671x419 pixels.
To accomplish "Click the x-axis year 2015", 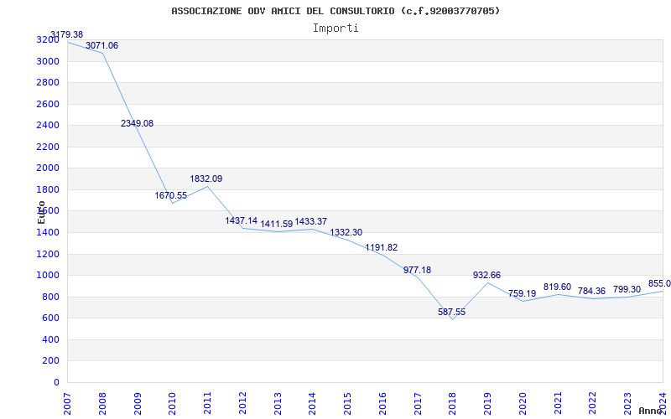I will point(347,403).
